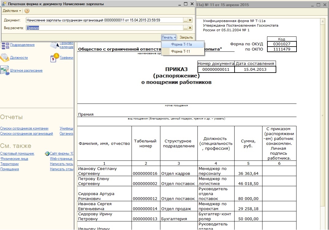Select the cell Иванову Светлану Сергеевну
This screenshot has width=329, height=230.
tap(104, 171)
